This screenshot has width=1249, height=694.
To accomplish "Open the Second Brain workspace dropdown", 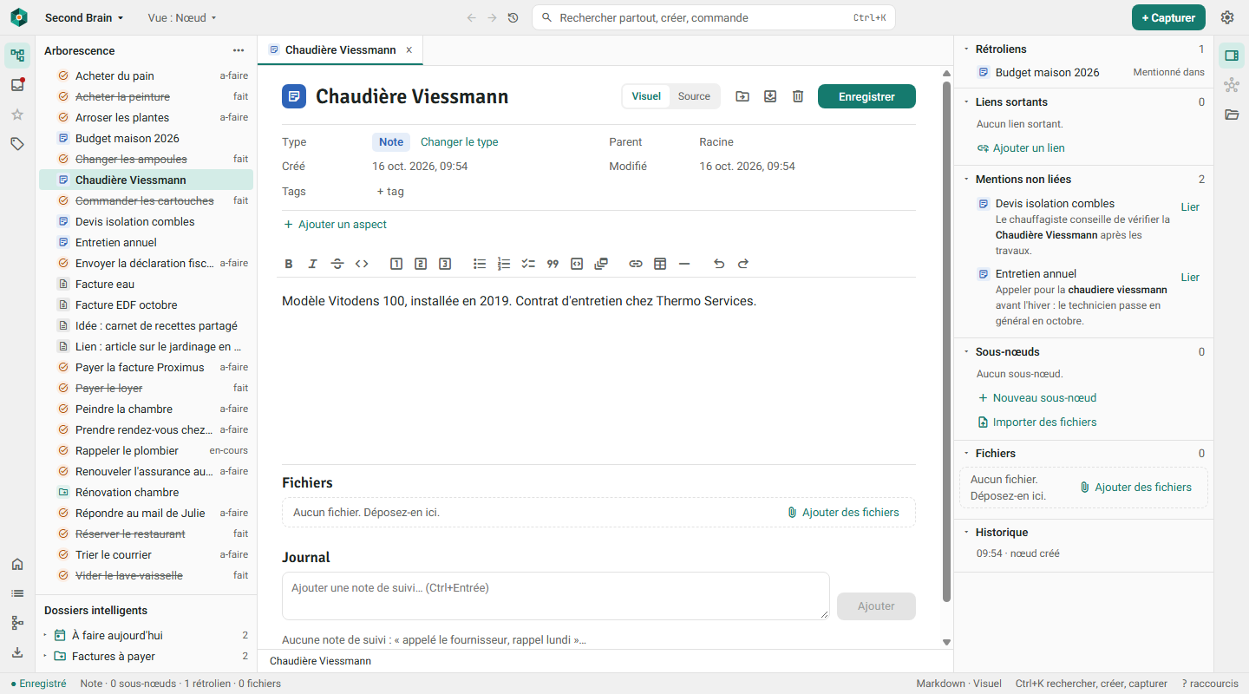I will coord(84,17).
